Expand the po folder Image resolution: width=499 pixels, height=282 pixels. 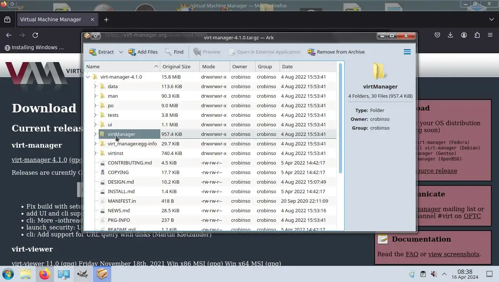95,105
